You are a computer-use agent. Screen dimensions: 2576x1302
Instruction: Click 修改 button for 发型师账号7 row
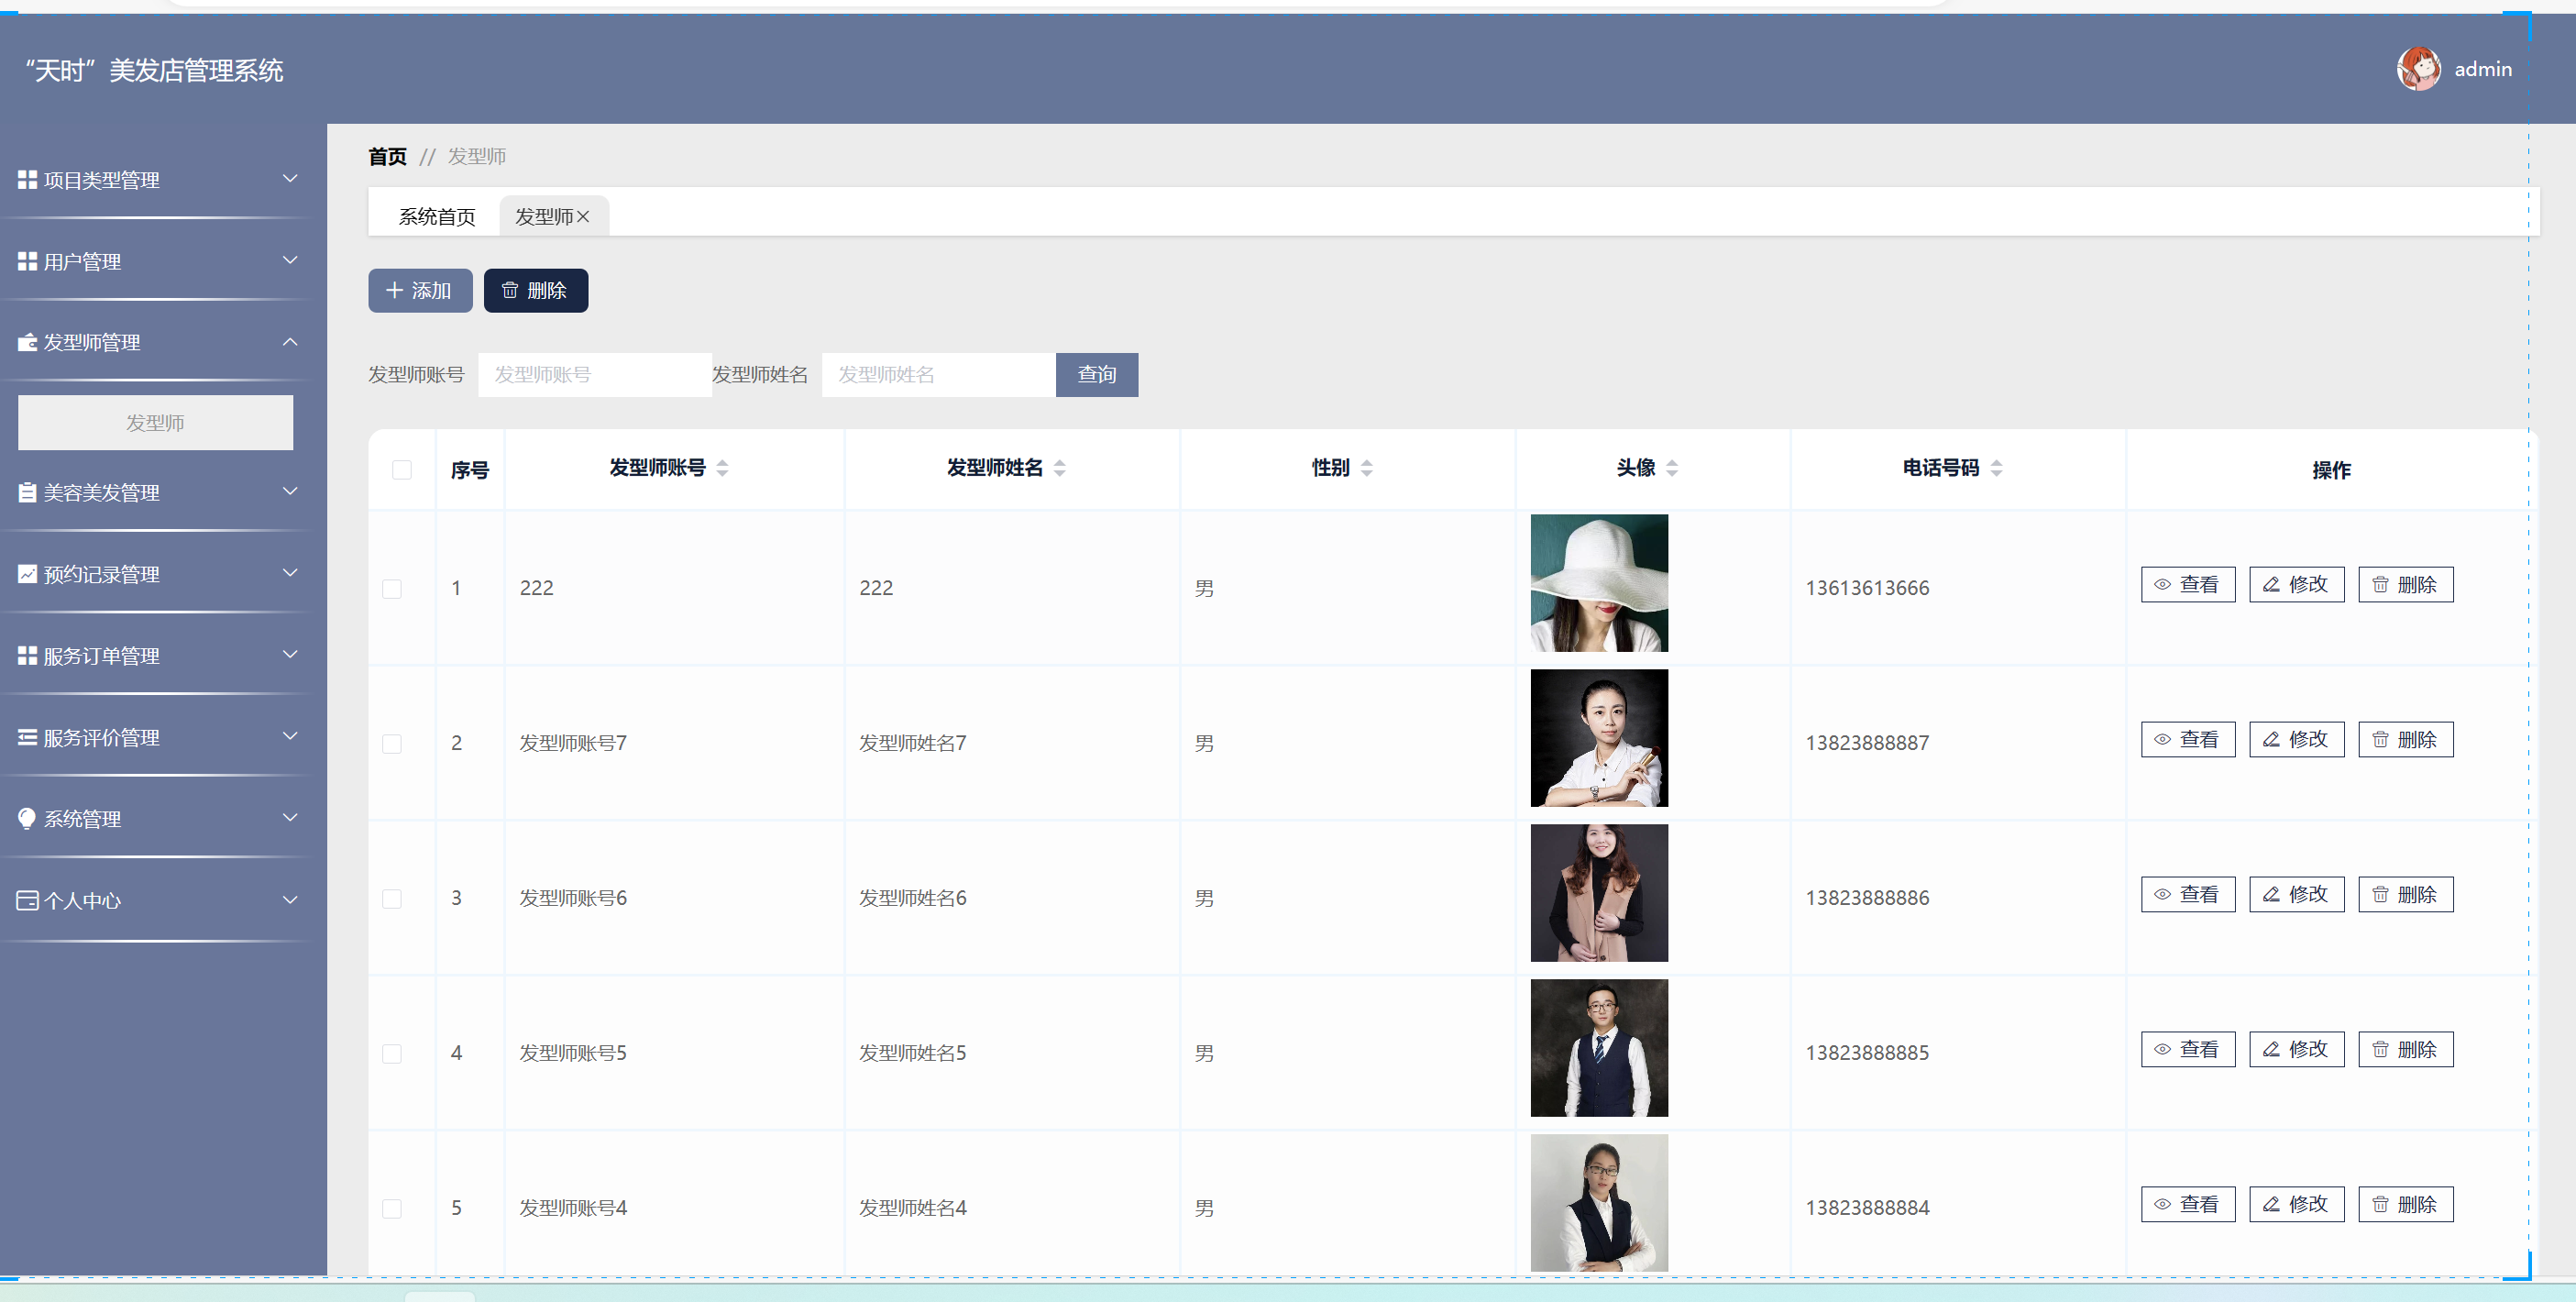tap(2296, 740)
